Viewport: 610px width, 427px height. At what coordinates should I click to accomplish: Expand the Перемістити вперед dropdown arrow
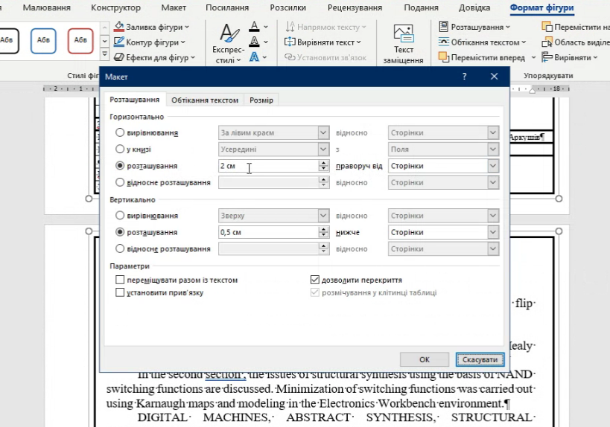tap(533, 57)
